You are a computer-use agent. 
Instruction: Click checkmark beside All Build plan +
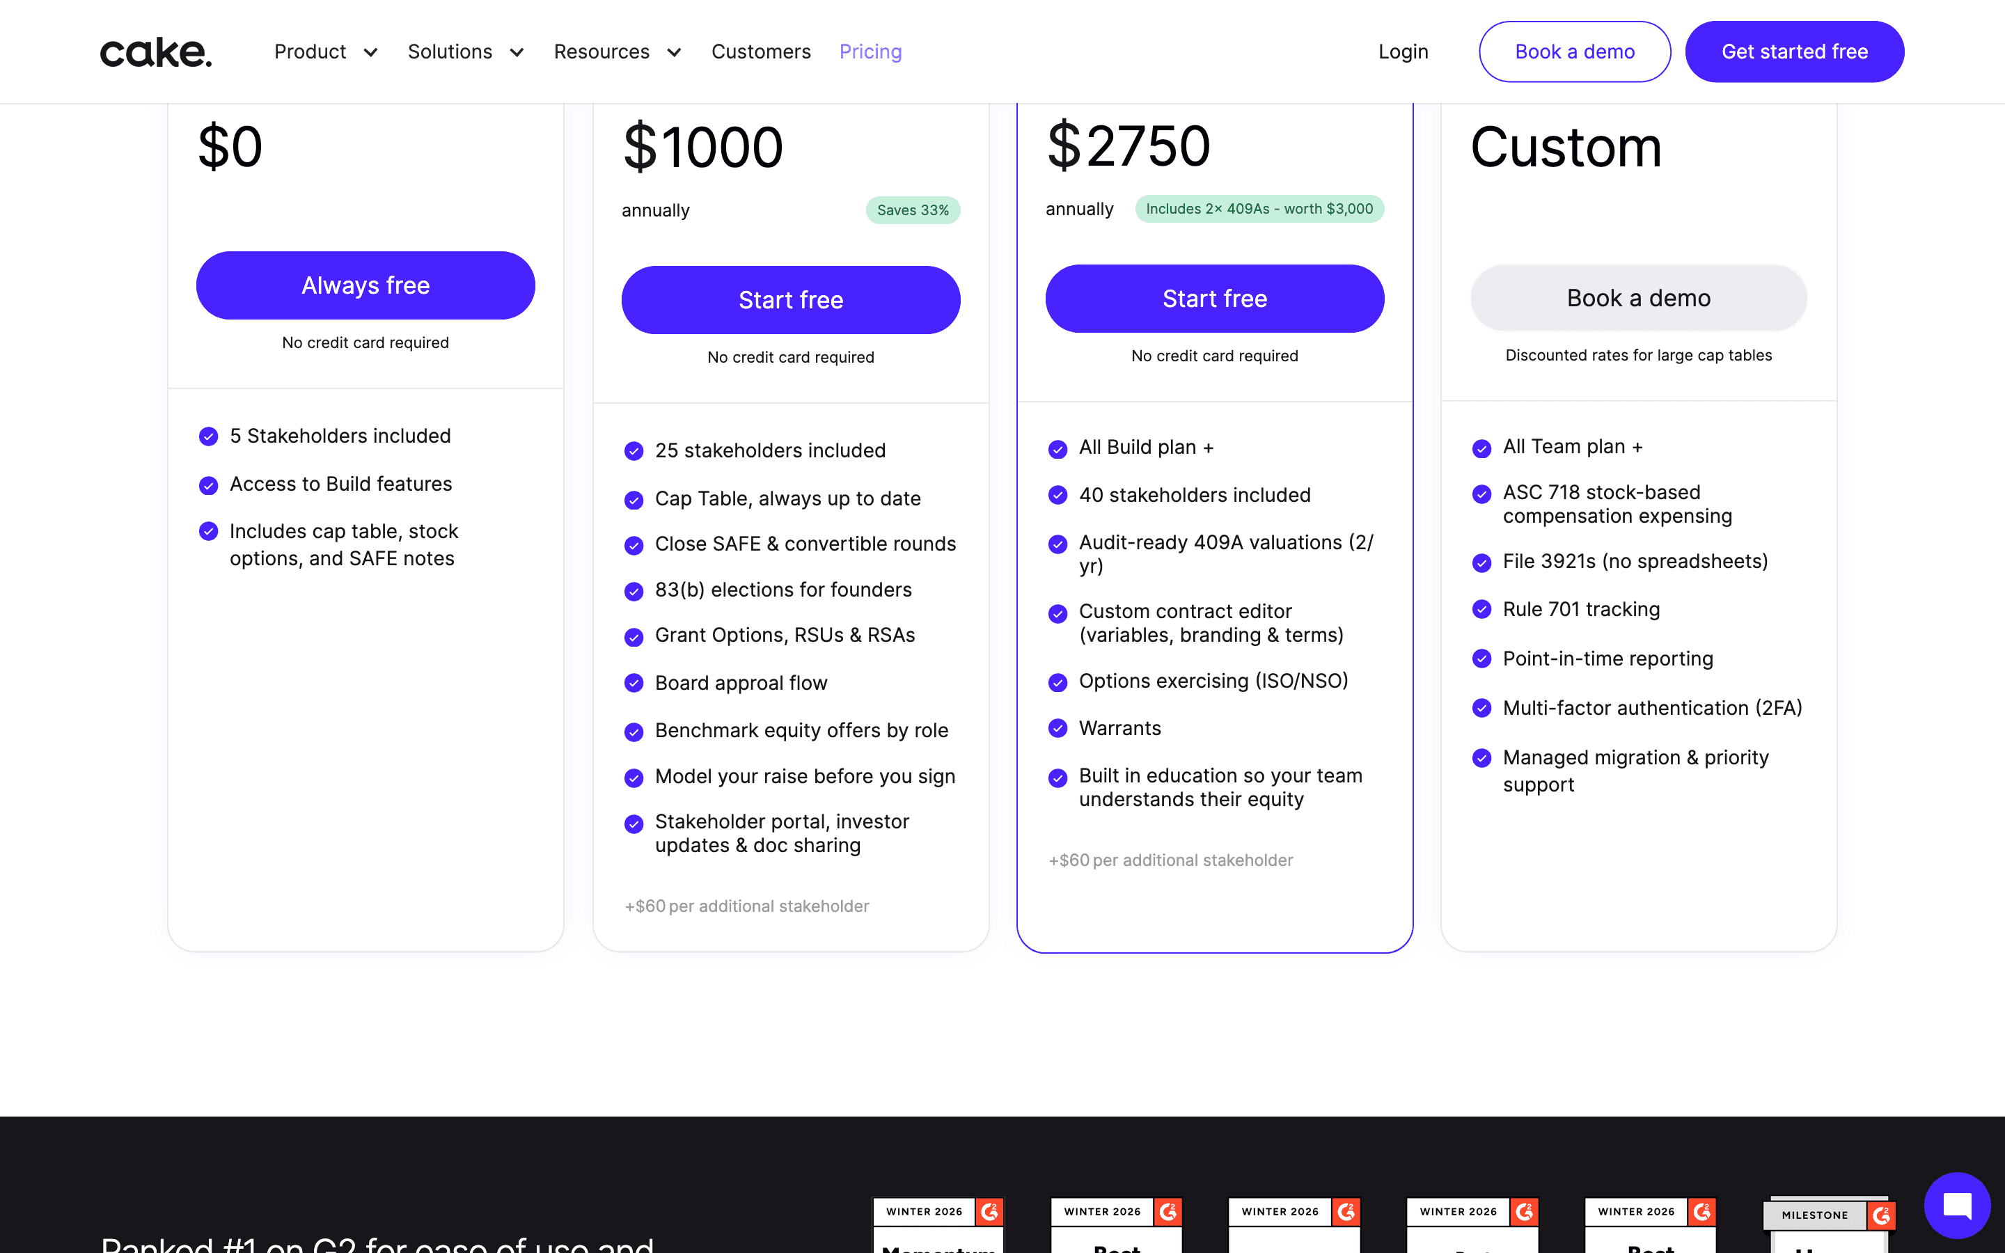1058,449
